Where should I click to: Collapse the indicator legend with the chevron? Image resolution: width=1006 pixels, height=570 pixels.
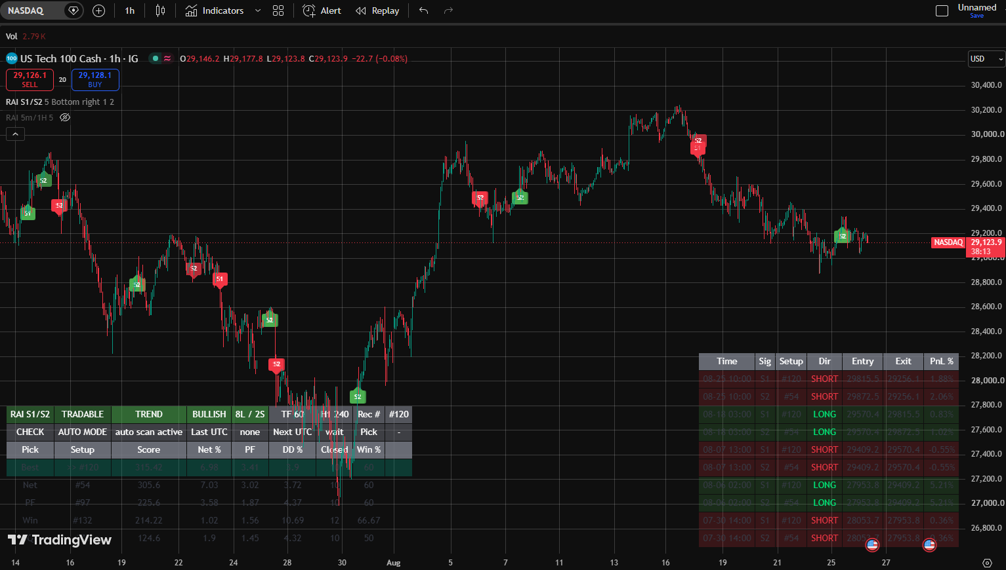tap(15, 134)
